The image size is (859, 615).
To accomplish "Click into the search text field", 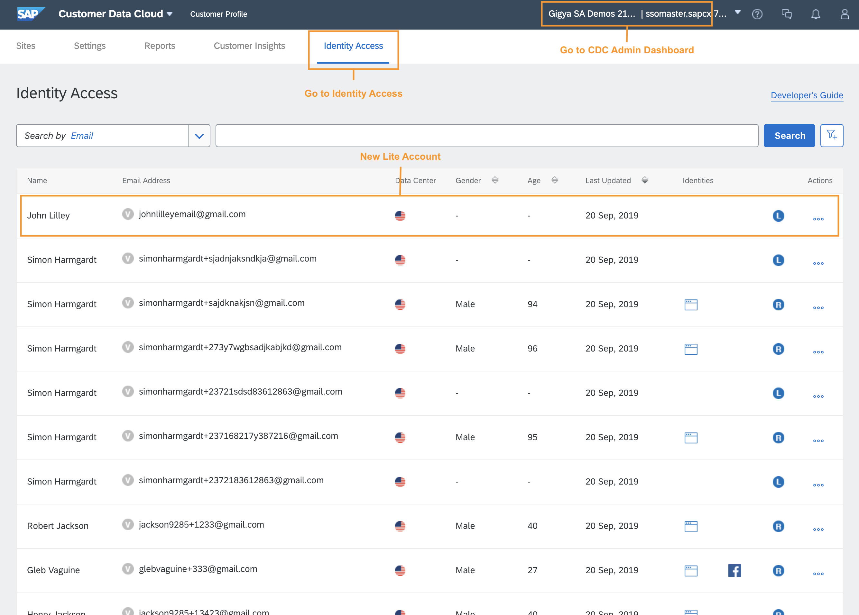I will pos(486,136).
